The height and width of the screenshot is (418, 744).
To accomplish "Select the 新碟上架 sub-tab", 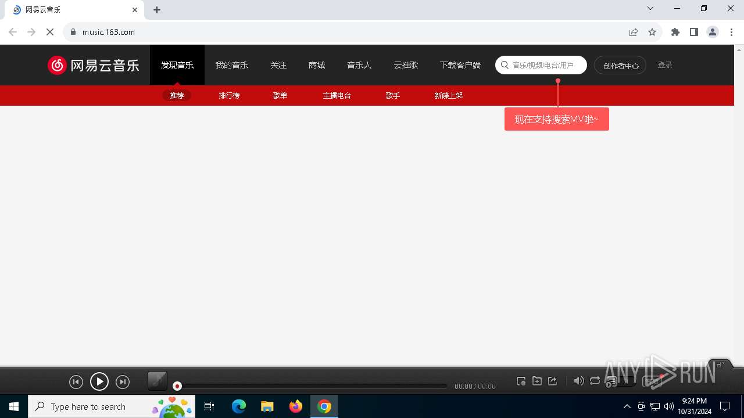I will [x=449, y=95].
